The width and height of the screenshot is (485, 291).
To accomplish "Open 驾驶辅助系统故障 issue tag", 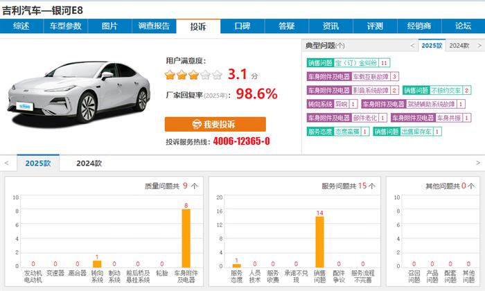I will (413, 104).
